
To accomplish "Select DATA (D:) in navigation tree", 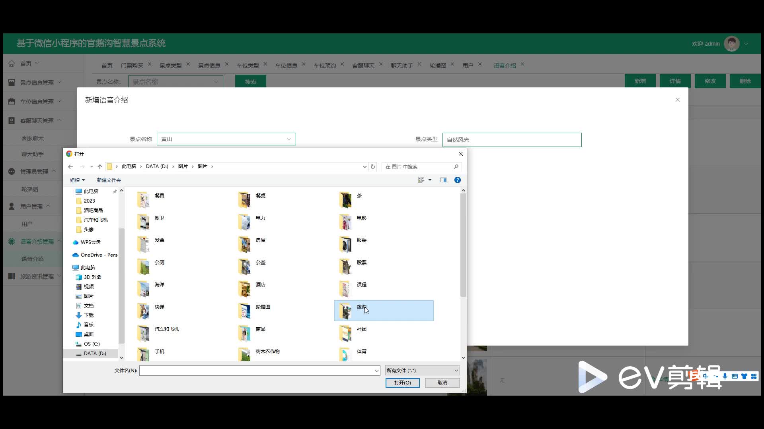I will [95, 353].
